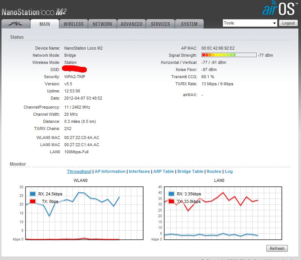Screen dimensions: 301x260
Task: Click the airOS logo
Action: (279, 8)
